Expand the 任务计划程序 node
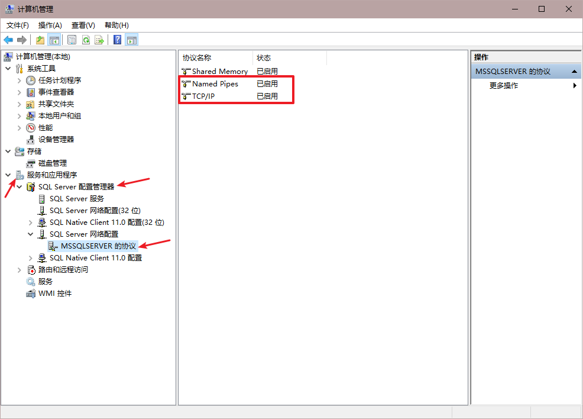583x419 pixels. [20, 80]
